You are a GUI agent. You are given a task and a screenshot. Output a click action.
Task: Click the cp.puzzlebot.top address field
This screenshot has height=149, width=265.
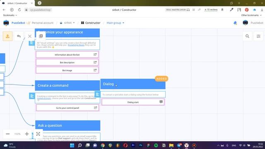point(40,10)
